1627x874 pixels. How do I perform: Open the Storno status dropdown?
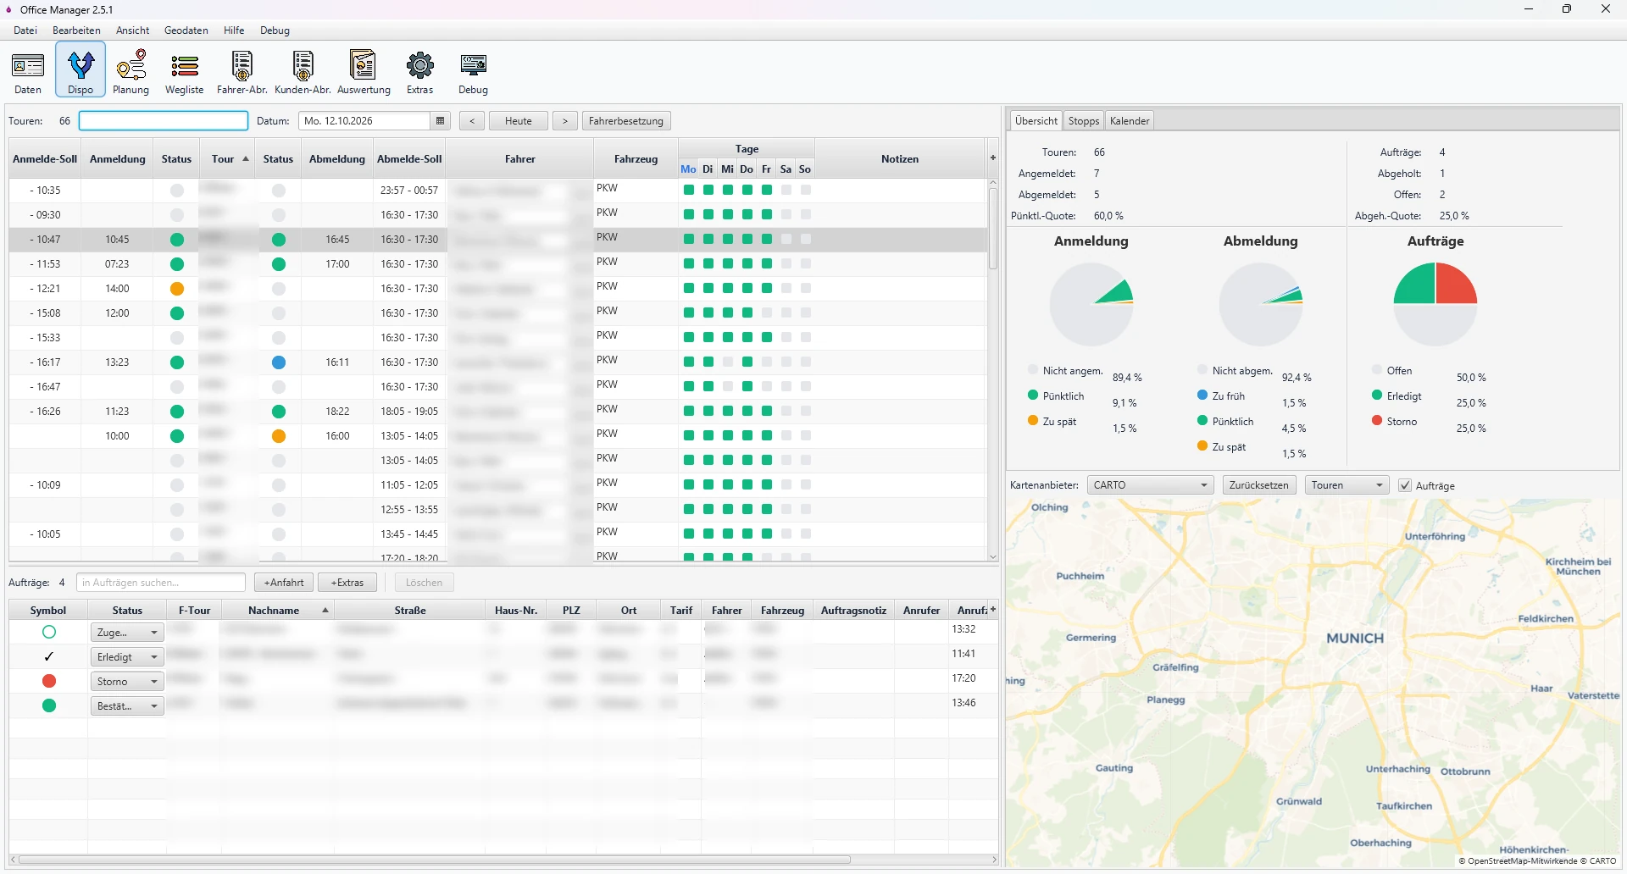[127, 682]
